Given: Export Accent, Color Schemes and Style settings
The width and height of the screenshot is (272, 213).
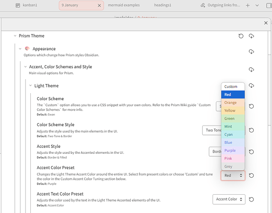Looking at the screenshot, I should point(251,69).
